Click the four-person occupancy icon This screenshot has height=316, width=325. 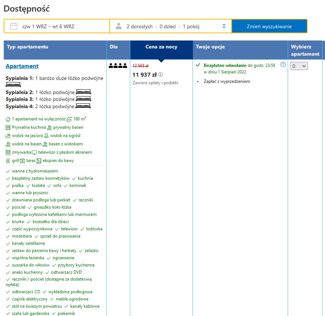[118, 66]
